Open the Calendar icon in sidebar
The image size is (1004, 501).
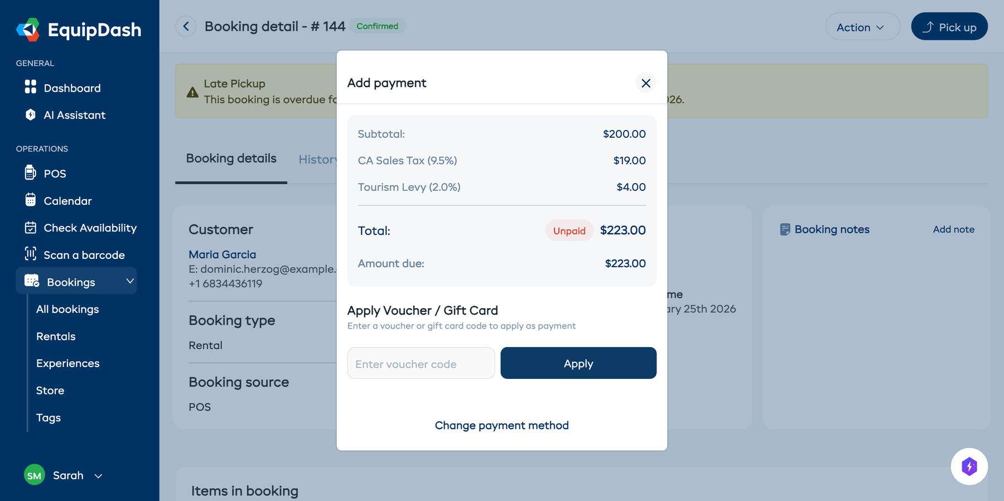point(30,200)
